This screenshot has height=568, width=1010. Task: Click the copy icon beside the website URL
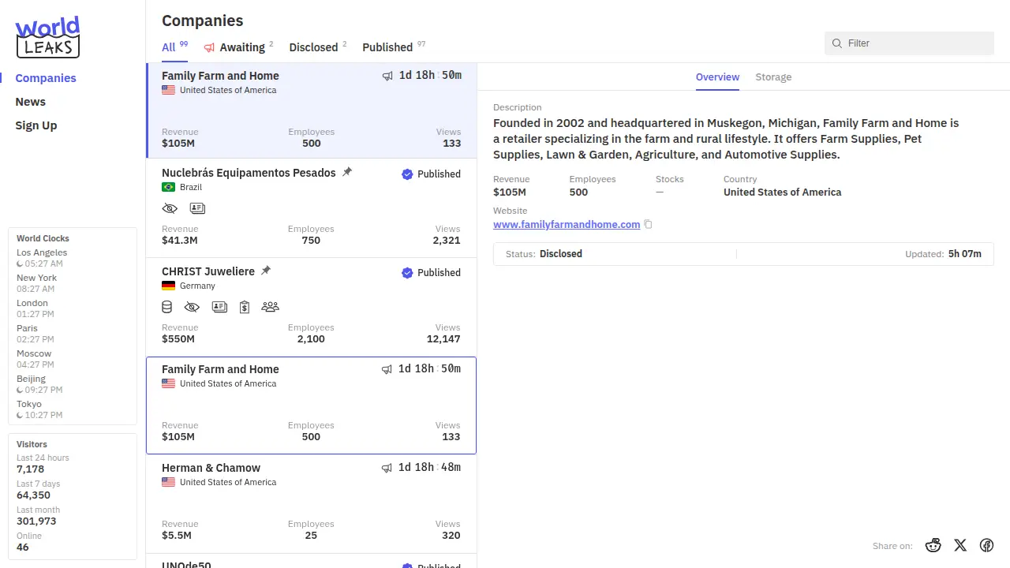tap(648, 225)
